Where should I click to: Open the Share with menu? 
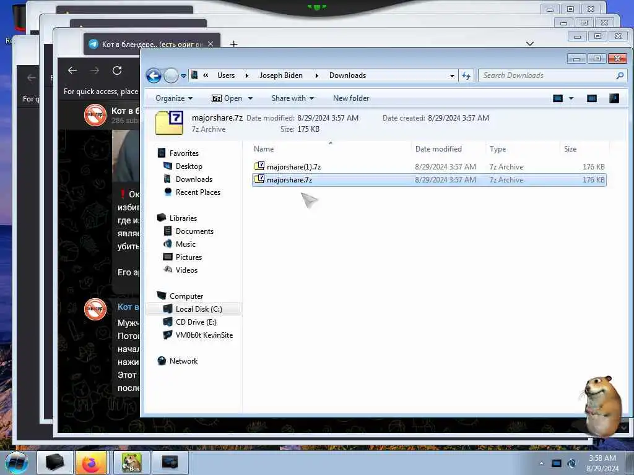[x=293, y=98]
